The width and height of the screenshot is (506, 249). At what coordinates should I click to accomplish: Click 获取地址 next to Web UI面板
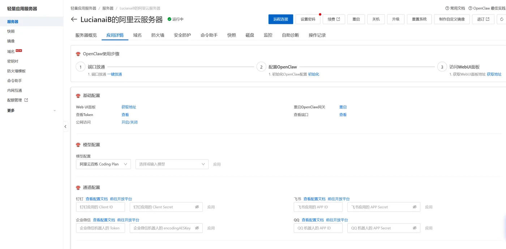coord(129,107)
